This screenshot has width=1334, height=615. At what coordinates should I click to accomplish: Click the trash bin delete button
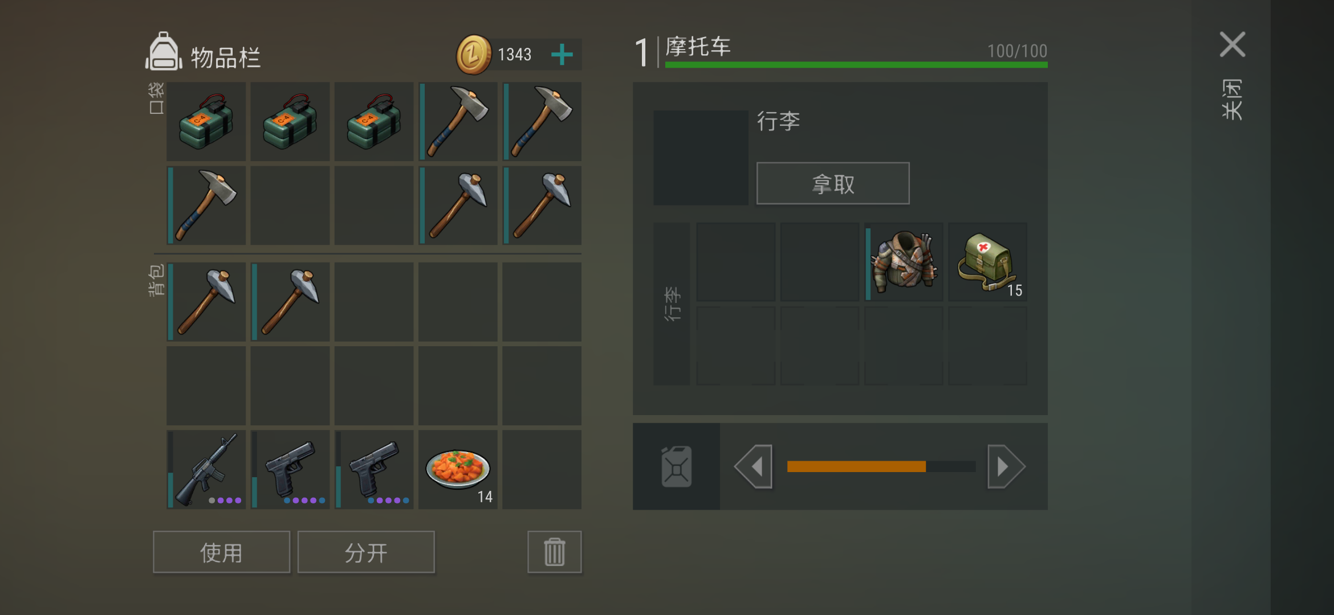tap(554, 552)
